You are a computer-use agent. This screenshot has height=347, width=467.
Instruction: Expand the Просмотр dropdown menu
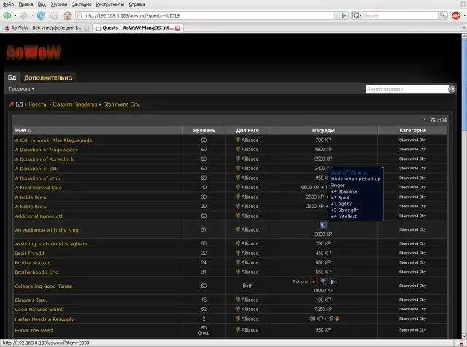tap(21, 89)
